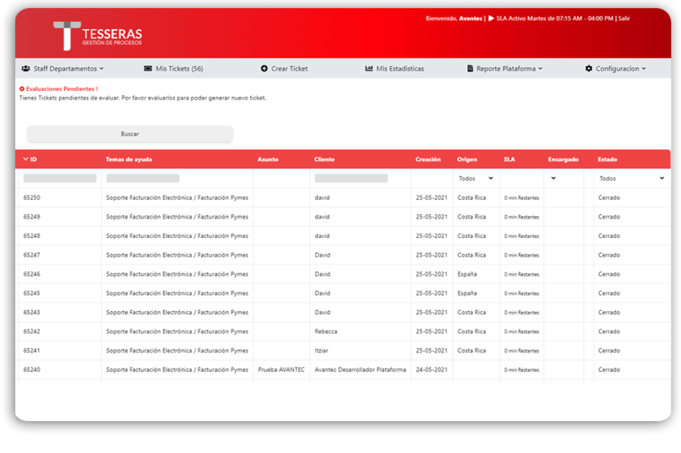Viewport: 681px width, 453px height.
Task: Open the Origen filter dropdown
Action: 476,179
